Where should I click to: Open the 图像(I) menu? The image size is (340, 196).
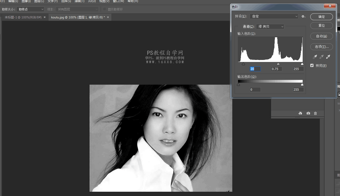pyautogui.click(x=26, y=1)
